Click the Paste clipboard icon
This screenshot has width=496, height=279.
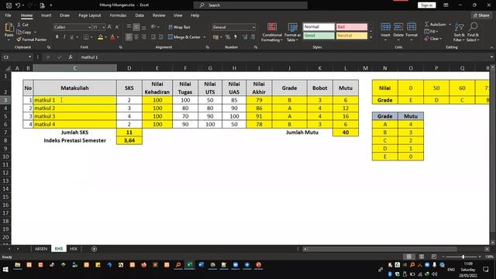(9, 28)
